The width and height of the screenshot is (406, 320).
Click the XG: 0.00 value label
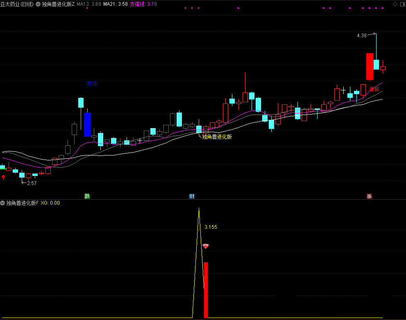[50, 203]
